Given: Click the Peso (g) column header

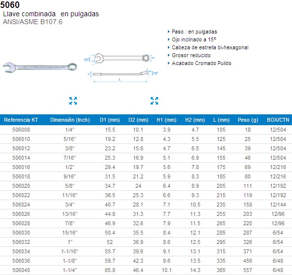Looking at the screenshot, I should click(248, 120).
